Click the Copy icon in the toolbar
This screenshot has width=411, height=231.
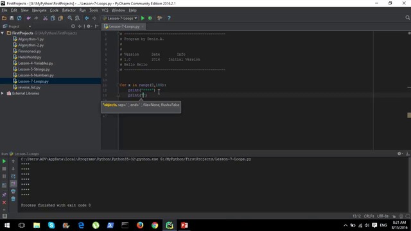point(53,18)
